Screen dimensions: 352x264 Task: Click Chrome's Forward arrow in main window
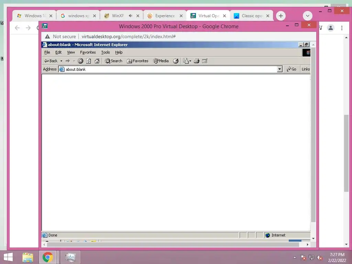(x=28, y=28)
